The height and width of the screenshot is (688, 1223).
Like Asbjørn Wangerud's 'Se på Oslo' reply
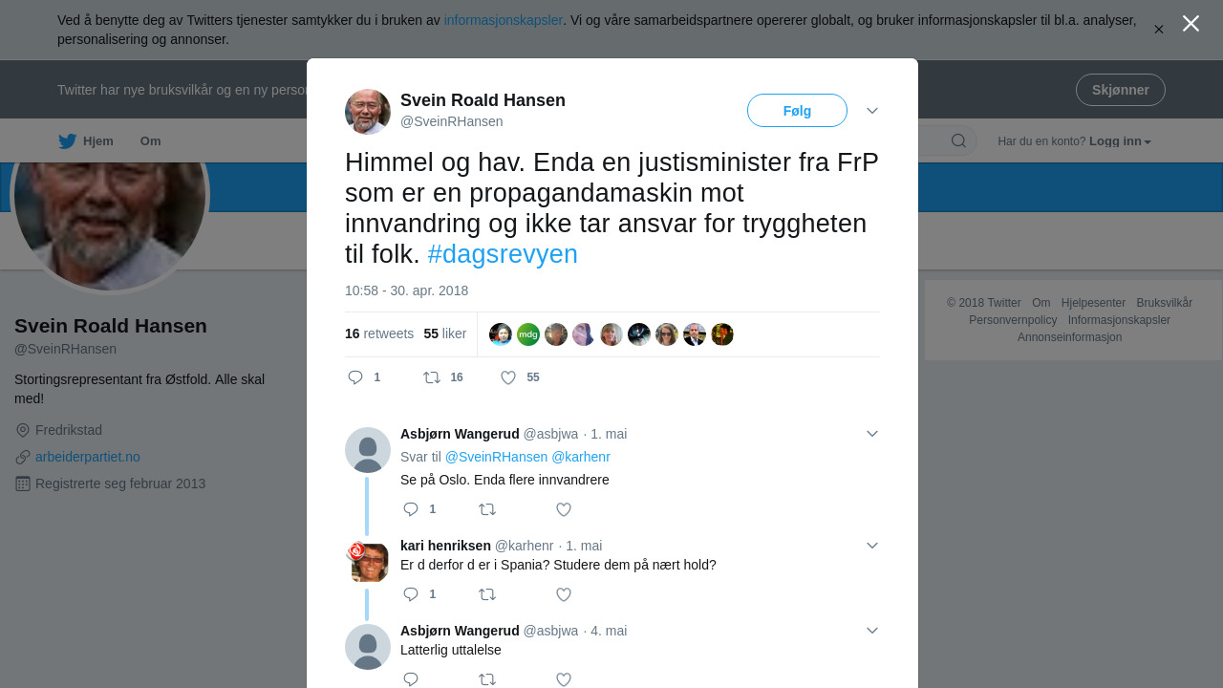[564, 509]
